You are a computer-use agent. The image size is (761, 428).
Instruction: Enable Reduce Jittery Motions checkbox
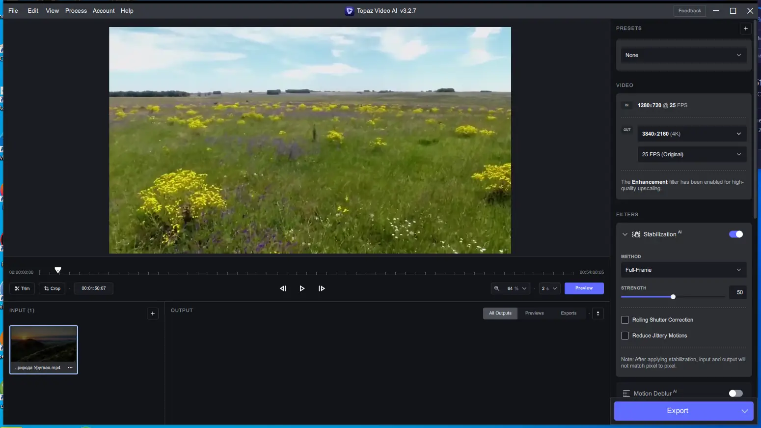[625, 336]
